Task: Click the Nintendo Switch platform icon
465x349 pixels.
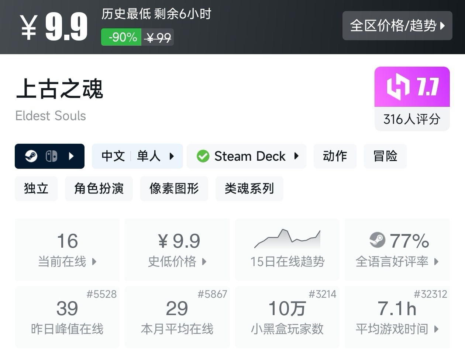Action: [51, 156]
